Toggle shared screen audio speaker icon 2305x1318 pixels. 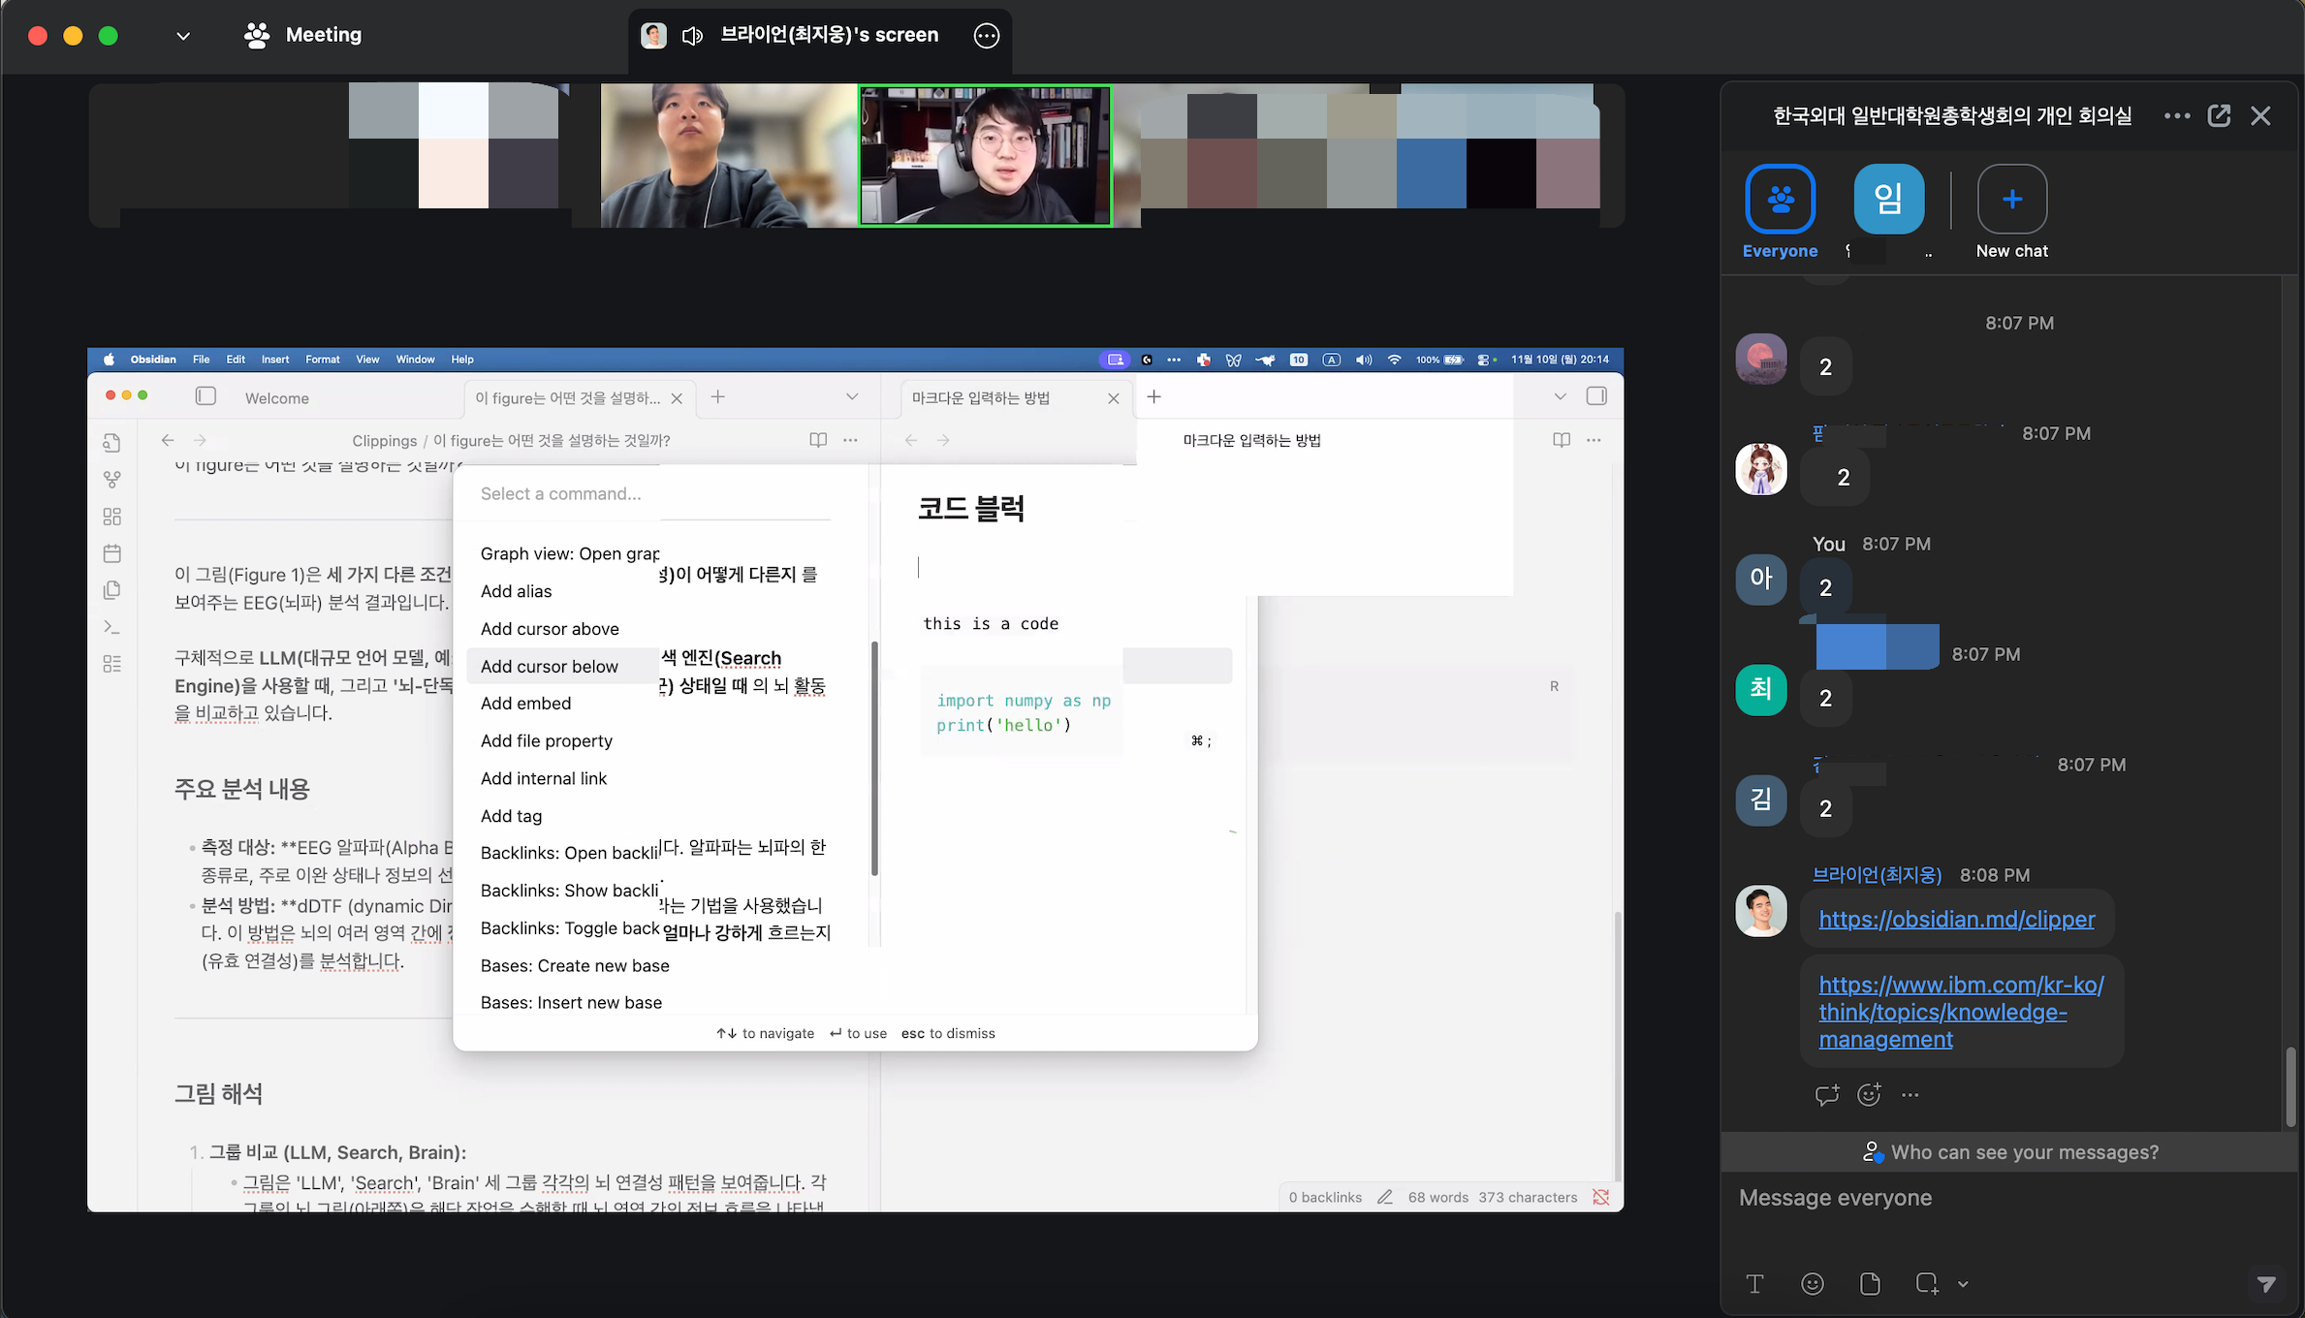tap(692, 36)
